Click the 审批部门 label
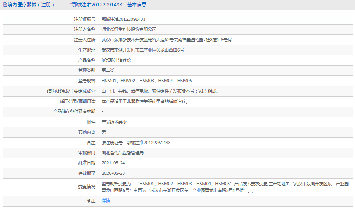This screenshot has width=355, height=210. coord(87,153)
